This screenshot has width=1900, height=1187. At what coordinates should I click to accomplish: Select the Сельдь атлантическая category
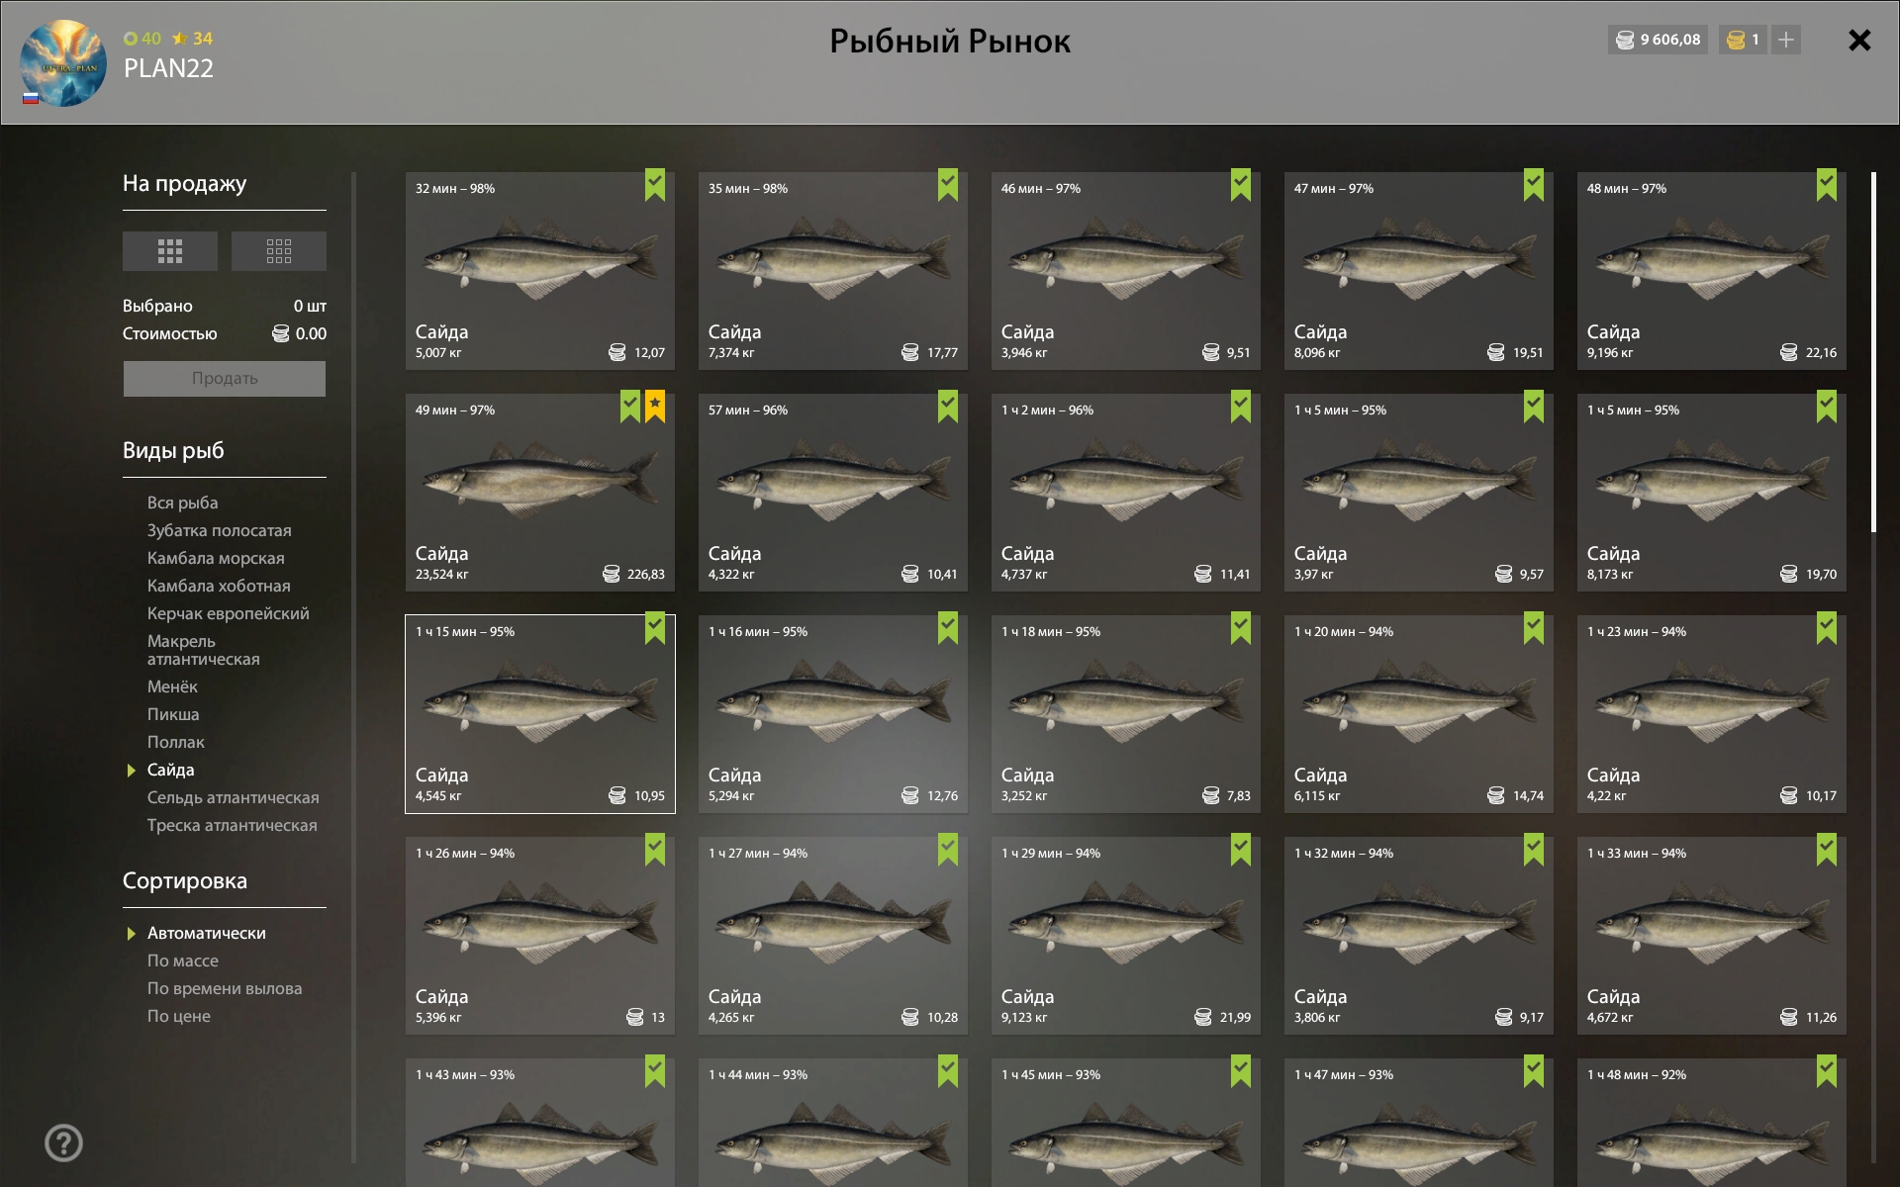click(x=234, y=797)
